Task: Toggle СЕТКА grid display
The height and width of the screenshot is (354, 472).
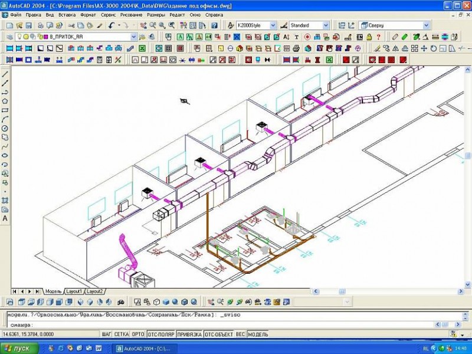Action: coord(121,334)
